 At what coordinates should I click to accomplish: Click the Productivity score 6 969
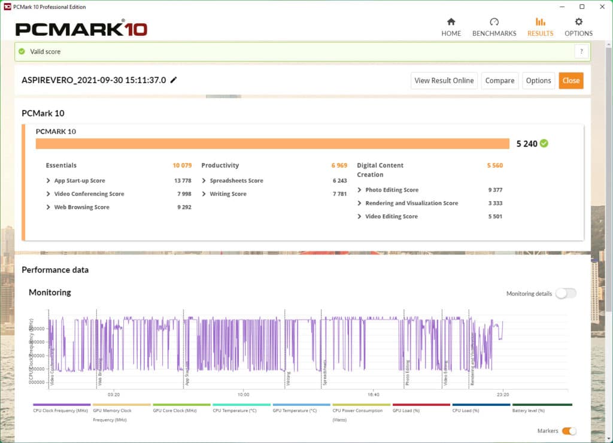pos(339,165)
